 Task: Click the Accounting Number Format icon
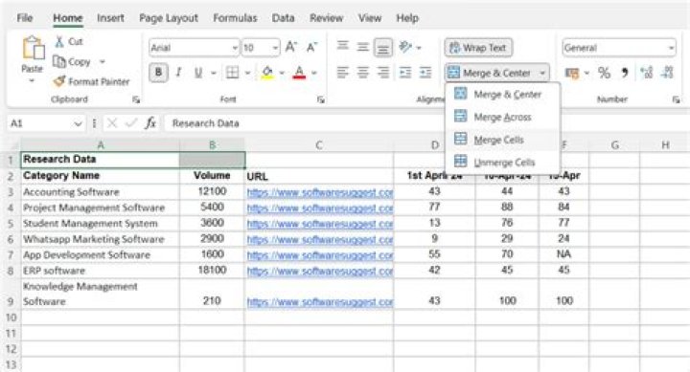click(572, 73)
